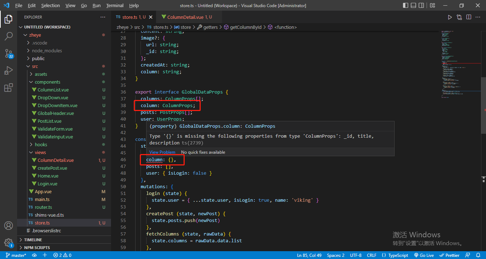
Task: Click the status bar item right of sync
Action: (x=45, y=255)
